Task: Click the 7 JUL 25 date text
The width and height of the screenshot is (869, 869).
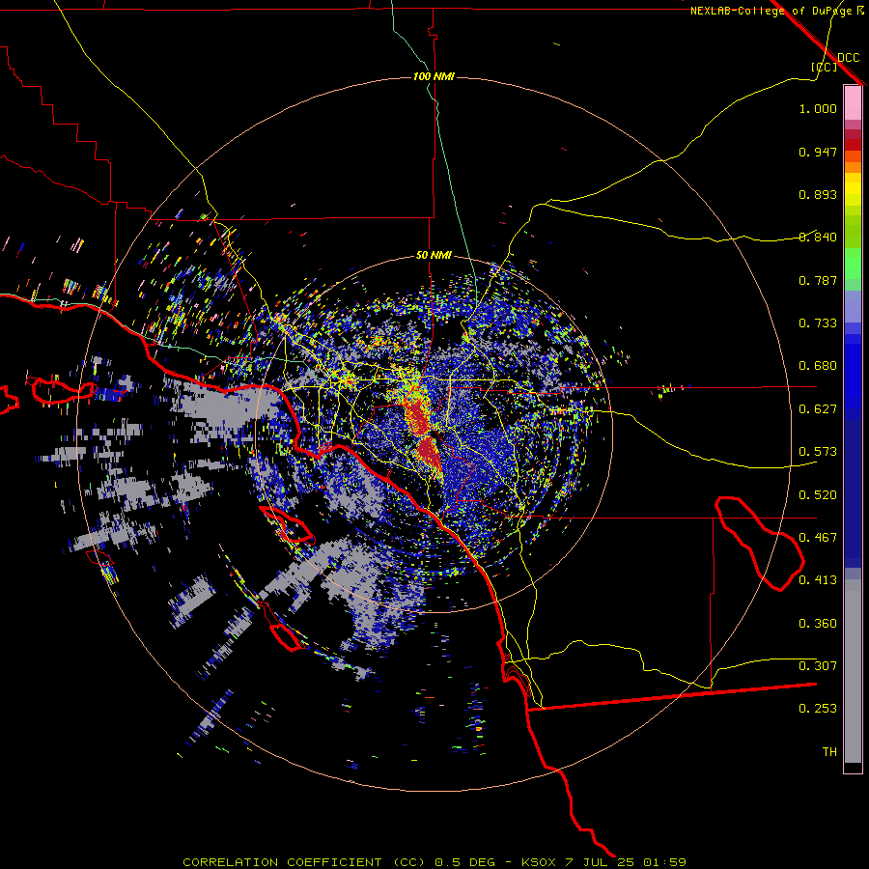Action: tap(600, 862)
